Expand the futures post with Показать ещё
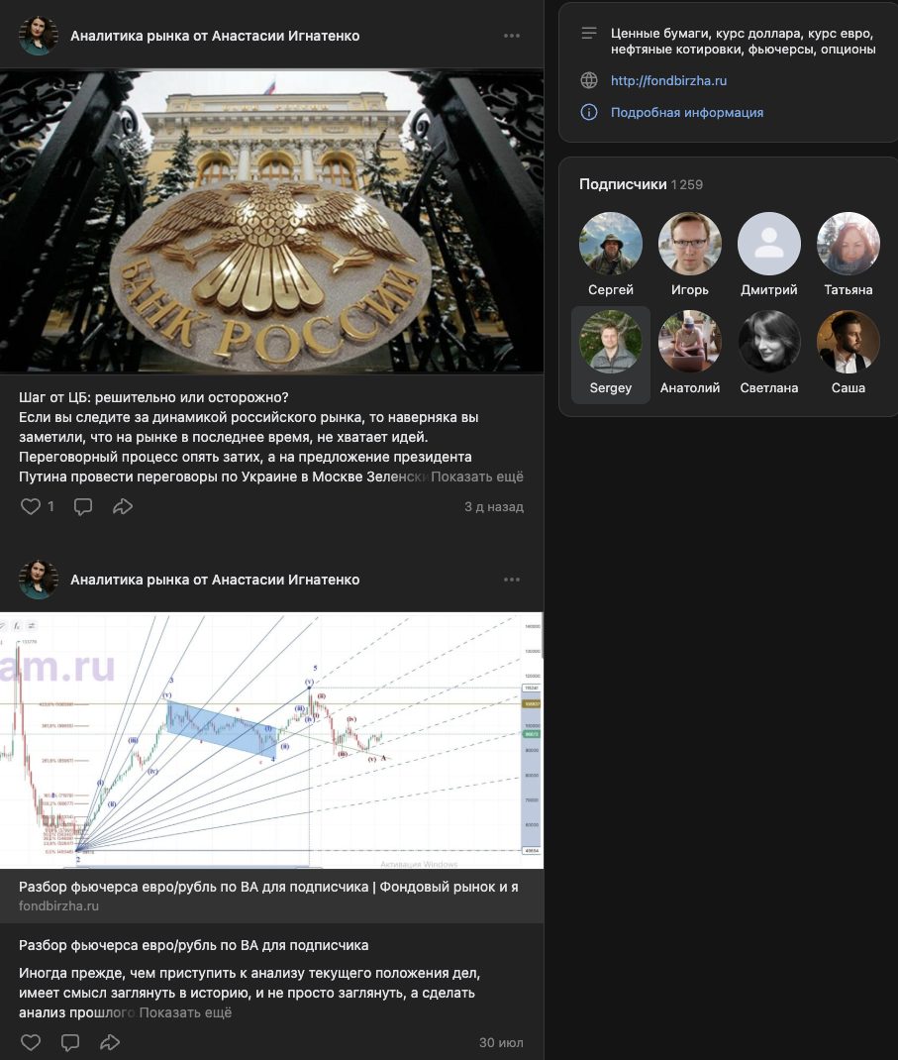The image size is (898, 1060). [x=185, y=1012]
